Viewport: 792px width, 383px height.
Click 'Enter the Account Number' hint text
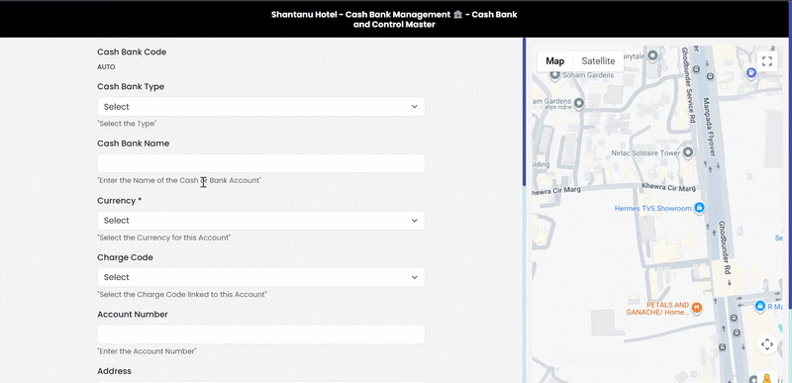(x=147, y=351)
